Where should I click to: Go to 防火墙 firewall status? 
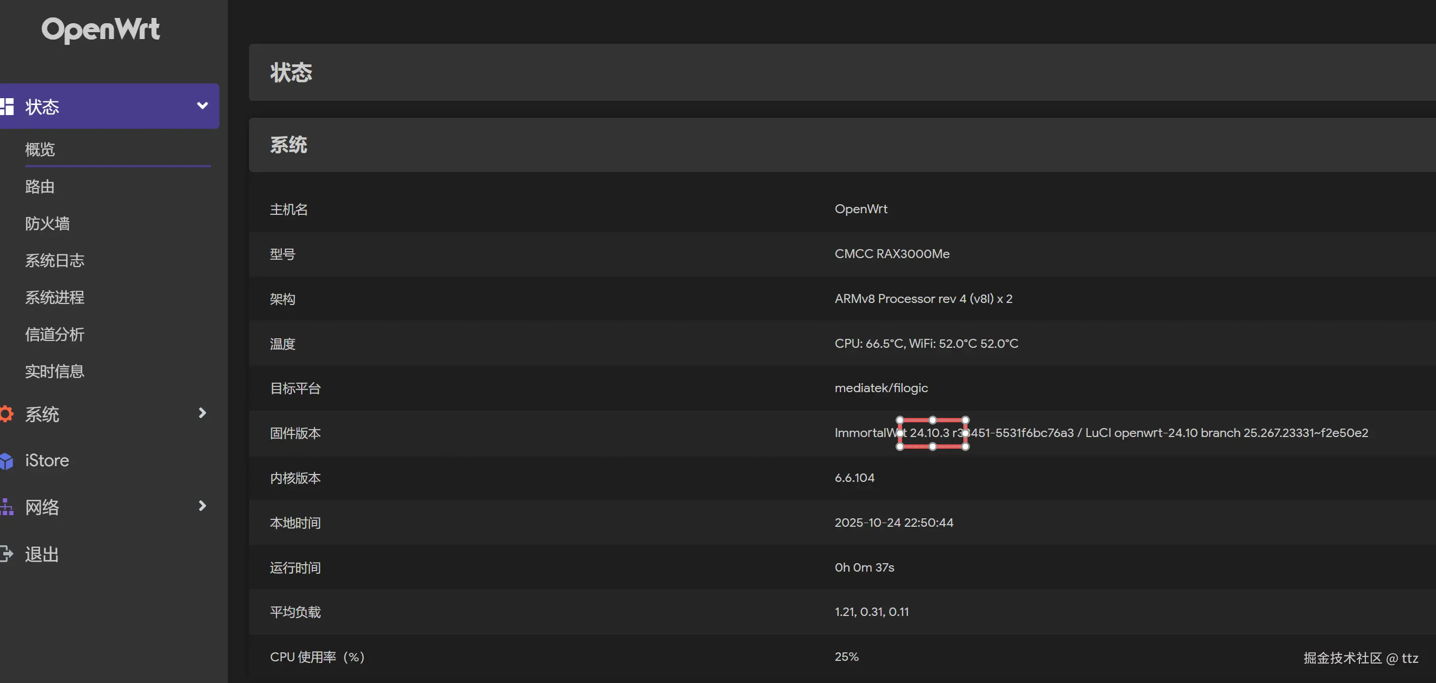(47, 224)
